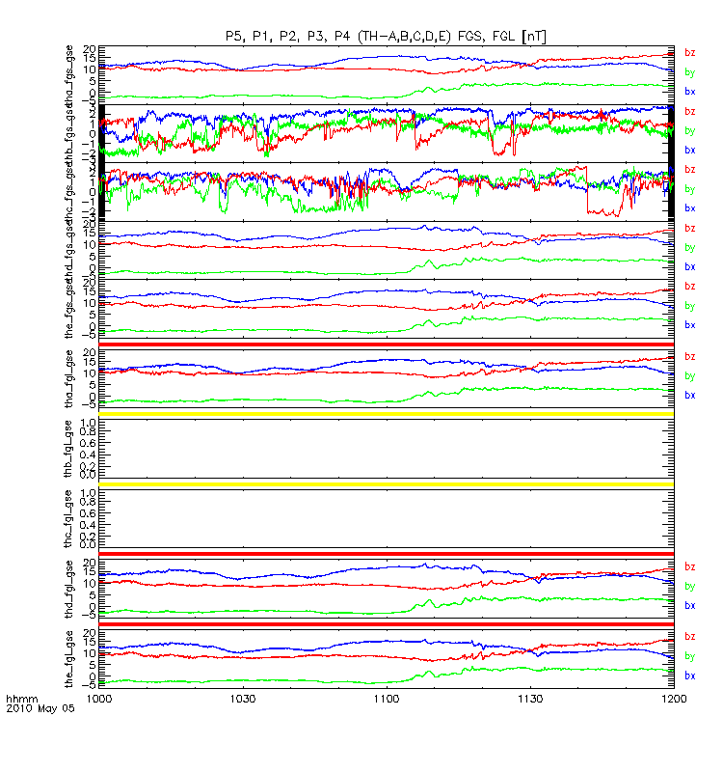Select the tha_fgl_gse axis label
Image resolution: width=723 pixels, height=772 pixels.
point(68,378)
